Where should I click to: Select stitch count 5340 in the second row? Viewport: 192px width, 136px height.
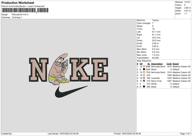pos(148,69)
